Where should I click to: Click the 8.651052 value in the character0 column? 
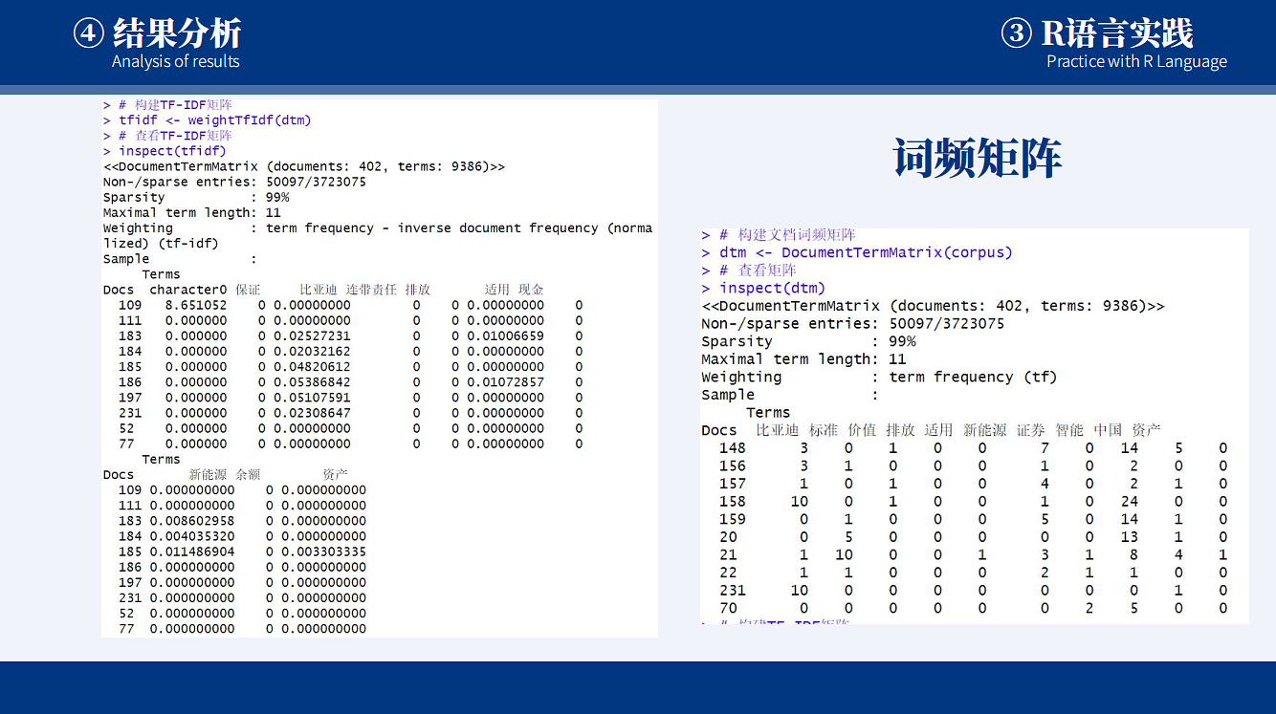196,306
